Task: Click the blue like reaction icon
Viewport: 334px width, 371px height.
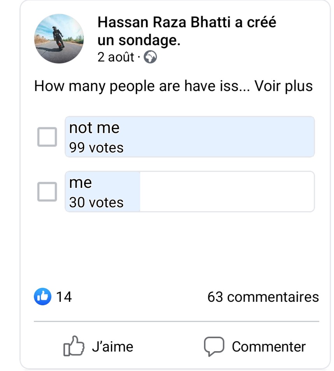Action: (43, 296)
